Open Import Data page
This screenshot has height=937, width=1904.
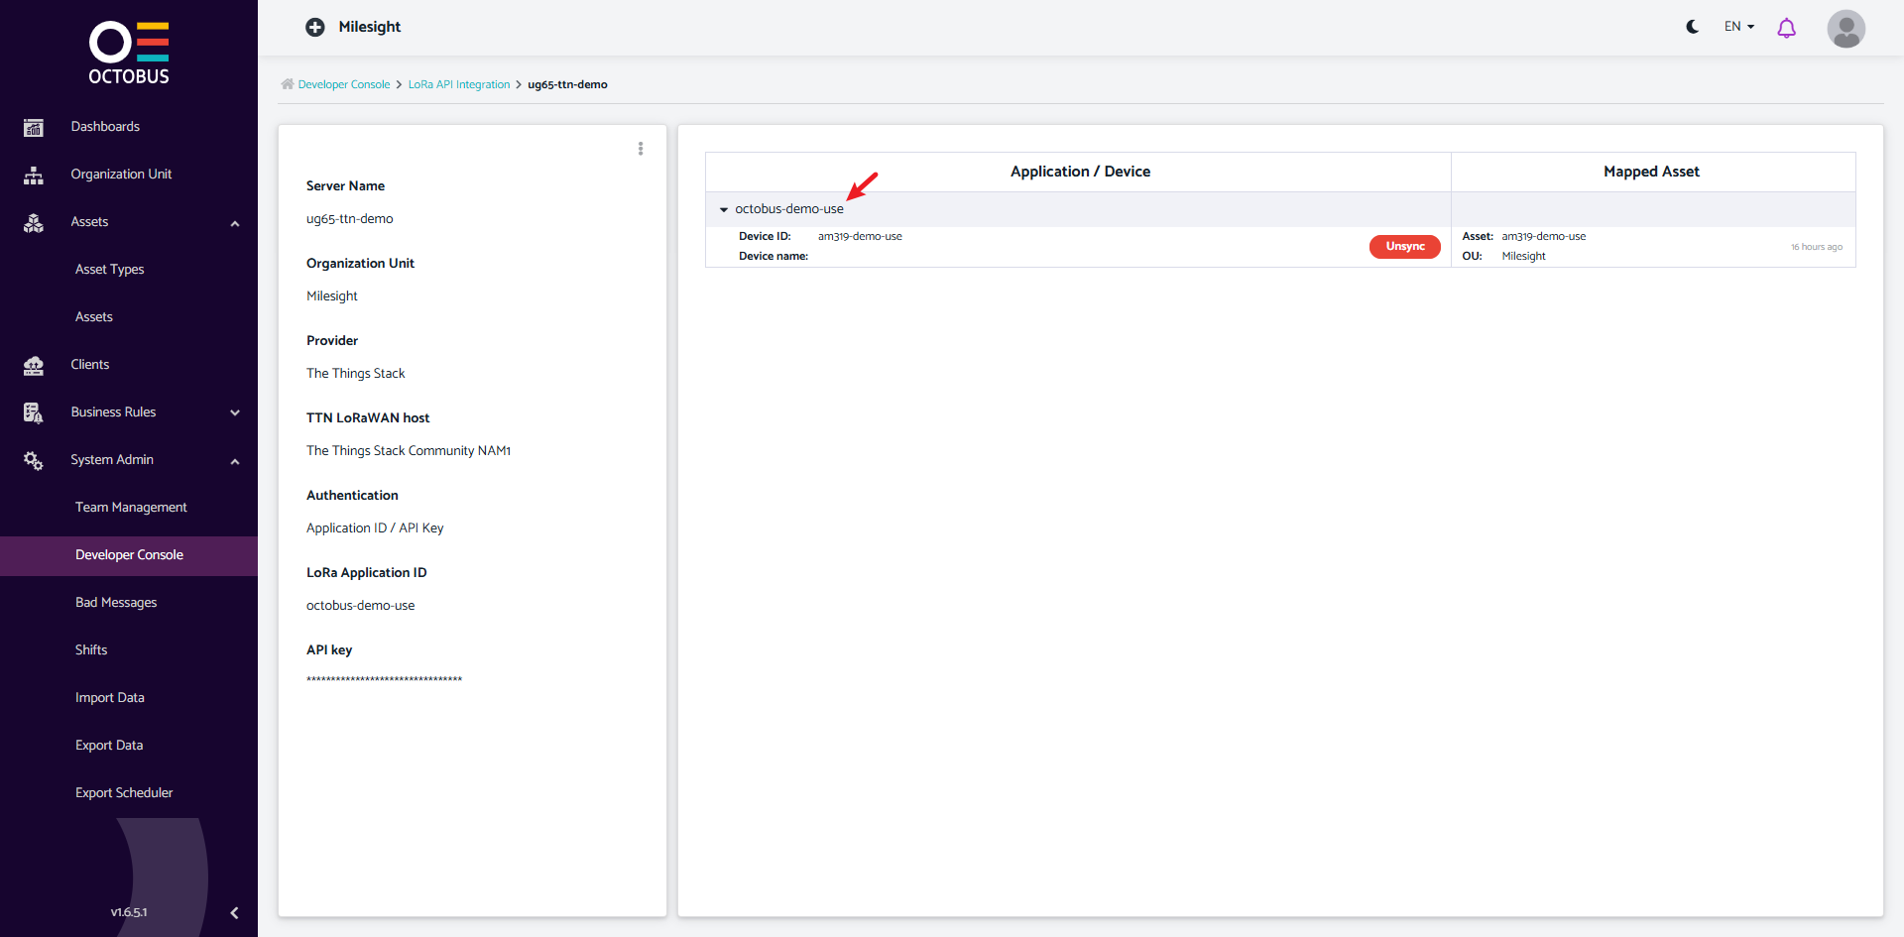(x=110, y=698)
